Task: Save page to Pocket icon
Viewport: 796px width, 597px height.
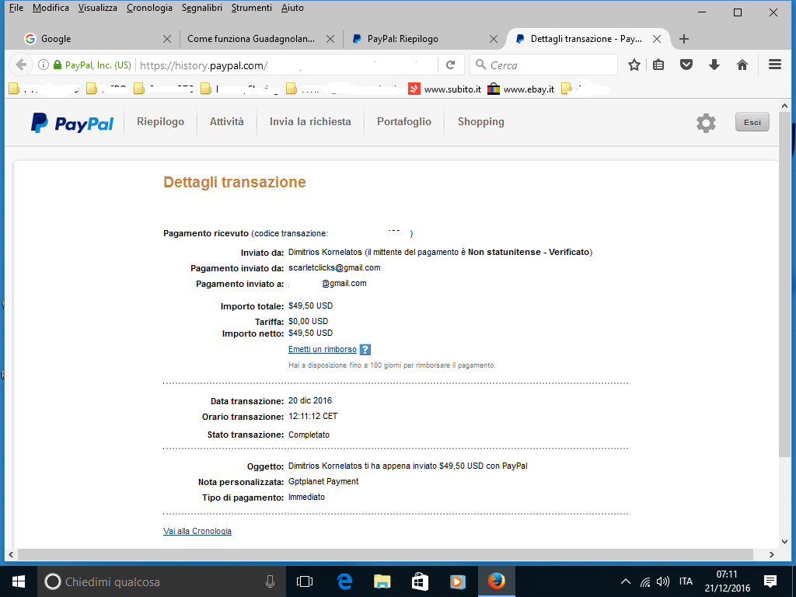Action: click(x=686, y=65)
